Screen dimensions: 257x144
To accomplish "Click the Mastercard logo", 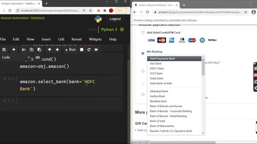I will pos(161,40).
